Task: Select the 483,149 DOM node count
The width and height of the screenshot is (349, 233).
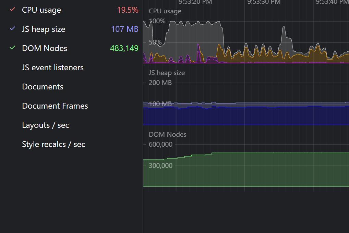Action: 124,48
